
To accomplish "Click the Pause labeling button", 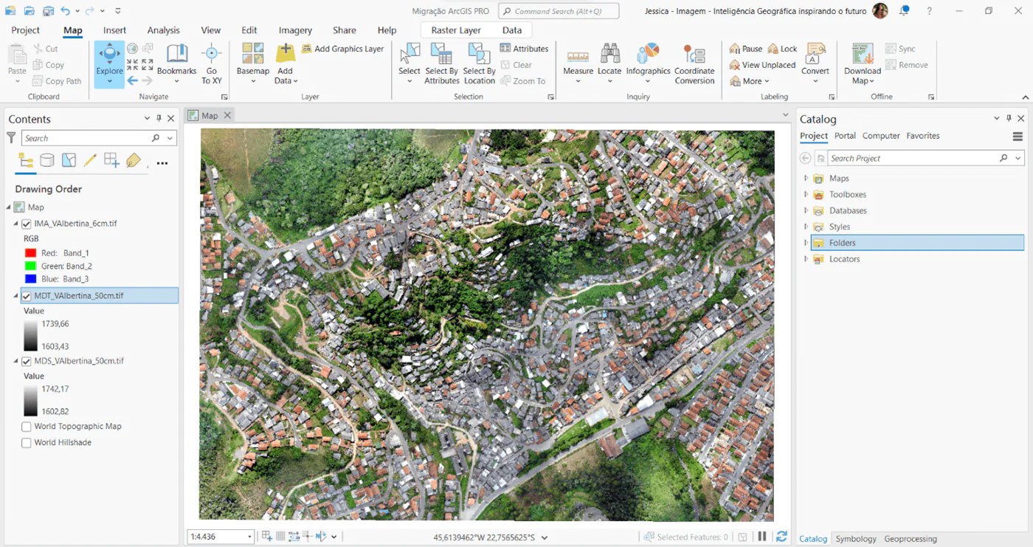I will tap(746, 49).
